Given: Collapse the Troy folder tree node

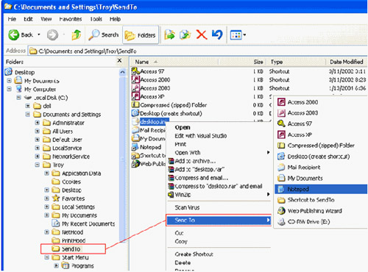Looking at the screenshot, I should pyautogui.click(x=37, y=165).
